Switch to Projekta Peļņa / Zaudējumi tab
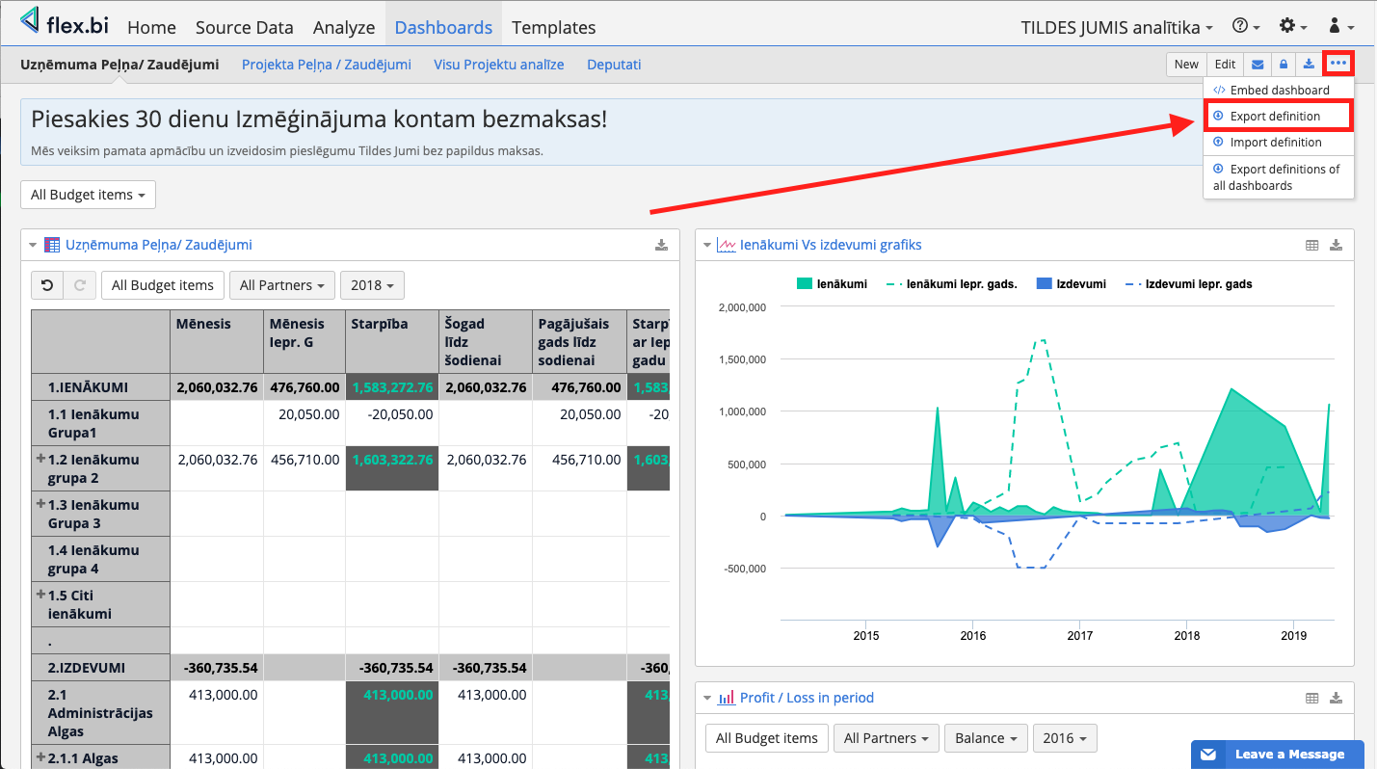 coord(326,65)
